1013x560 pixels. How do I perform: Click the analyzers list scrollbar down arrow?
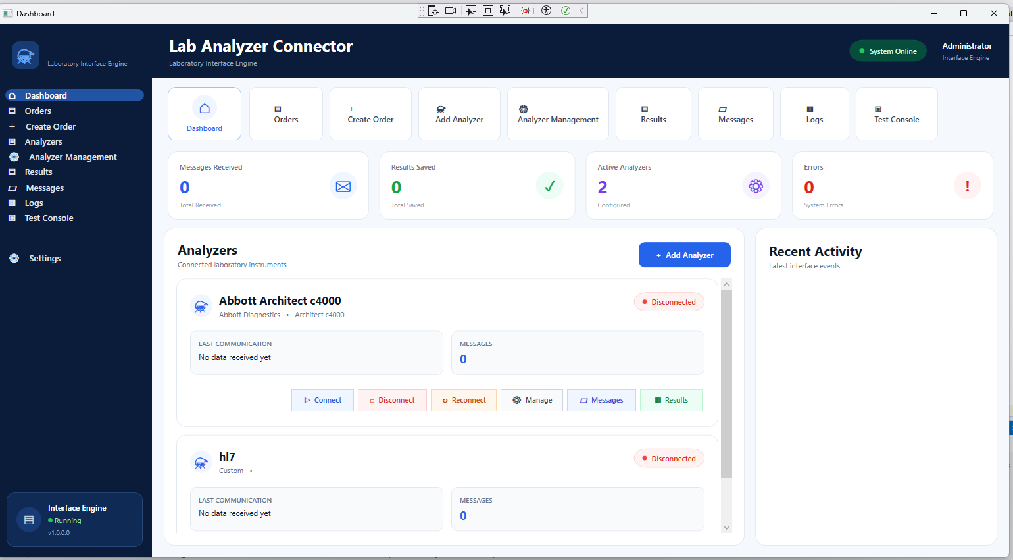(726, 527)
